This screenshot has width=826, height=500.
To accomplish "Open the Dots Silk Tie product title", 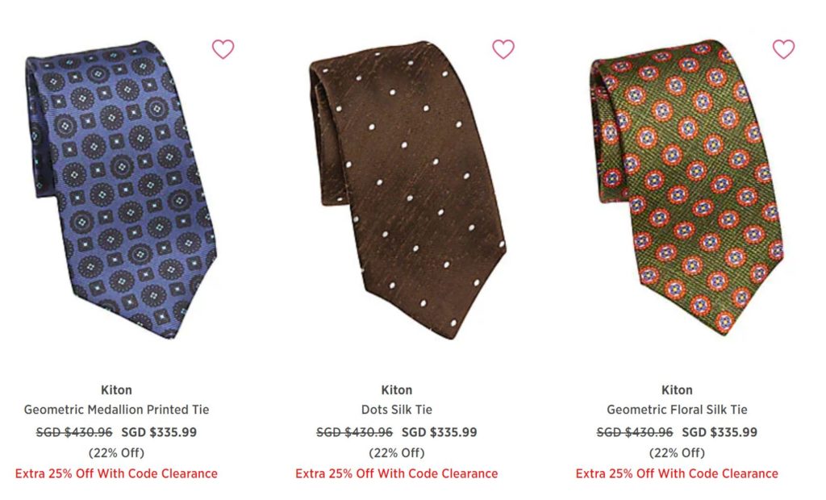I will click(397, 410).
